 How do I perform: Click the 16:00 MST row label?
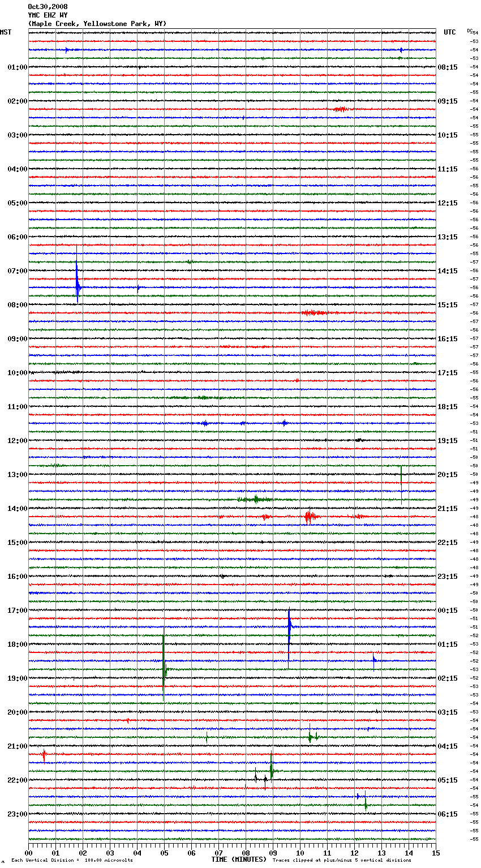pyautogui.click(x=18, y=577)
